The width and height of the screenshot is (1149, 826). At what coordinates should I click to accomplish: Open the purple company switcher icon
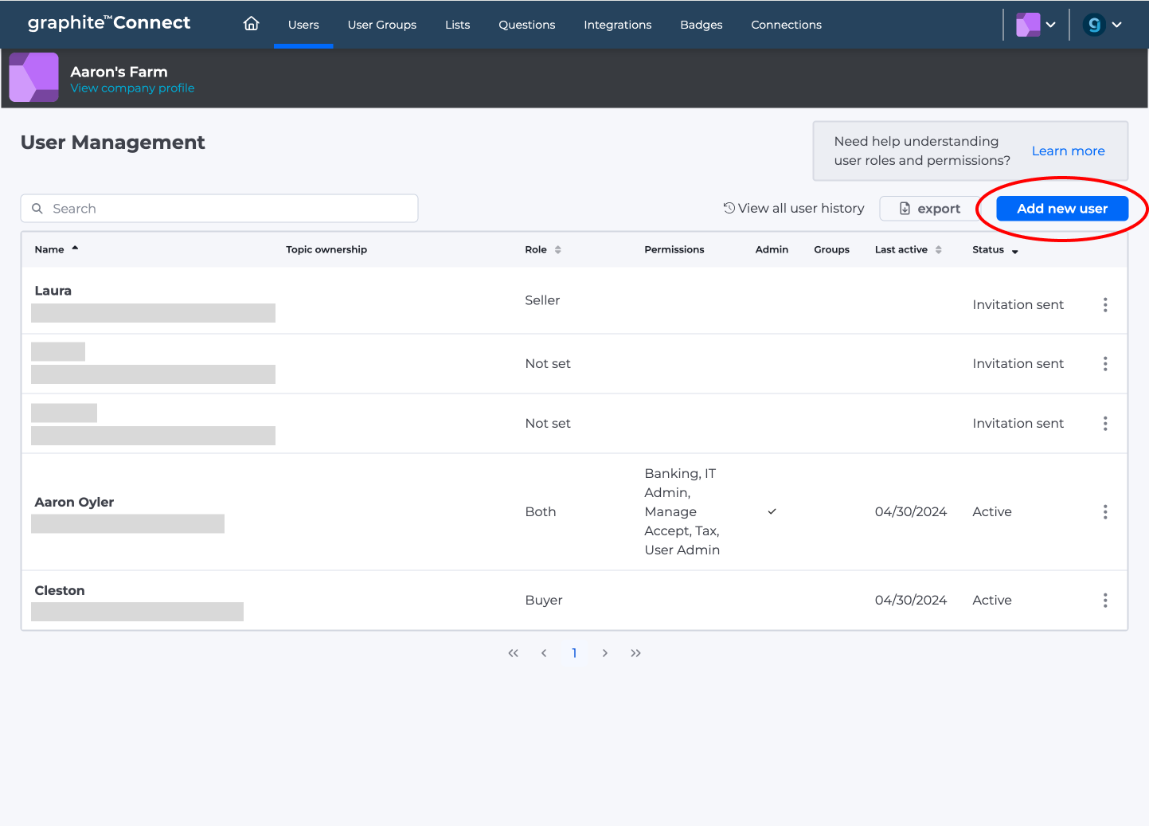tap(1028, 25)
